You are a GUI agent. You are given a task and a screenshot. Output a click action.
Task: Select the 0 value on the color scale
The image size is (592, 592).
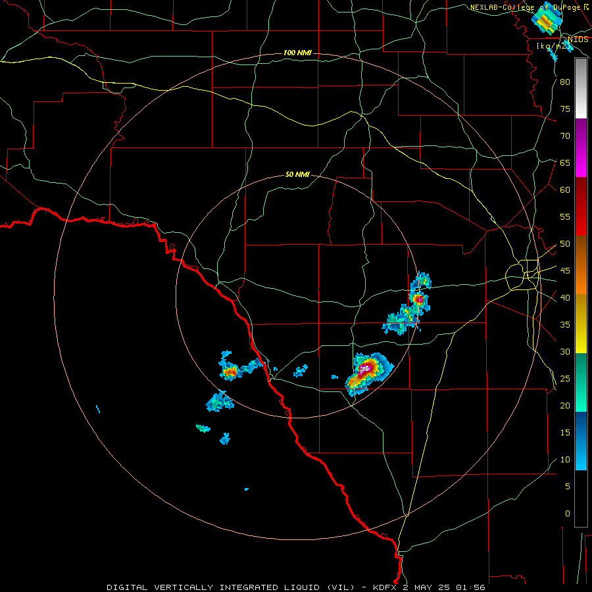click(568, 514)
